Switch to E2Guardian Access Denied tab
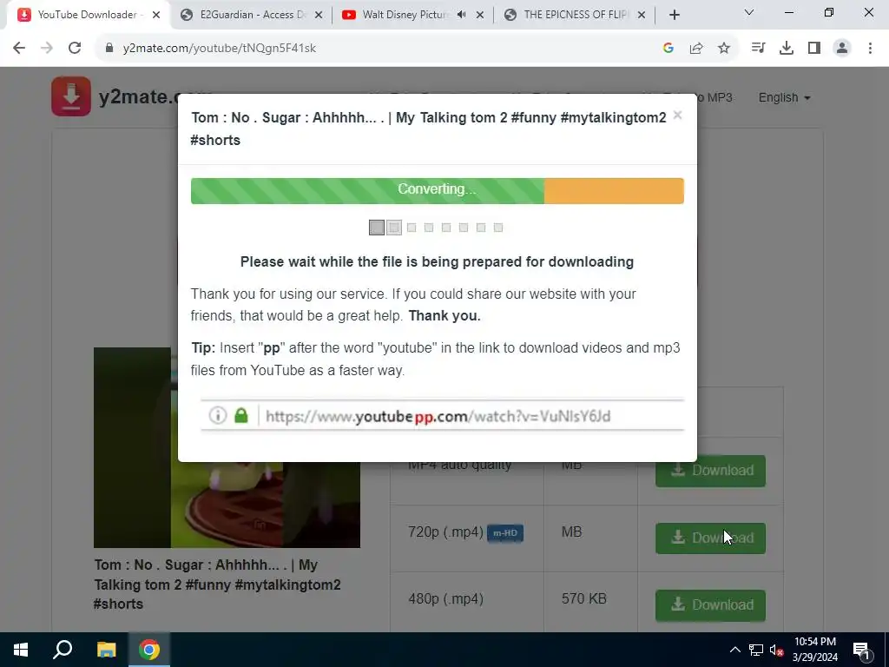The image size is (889, 667). 251,15
